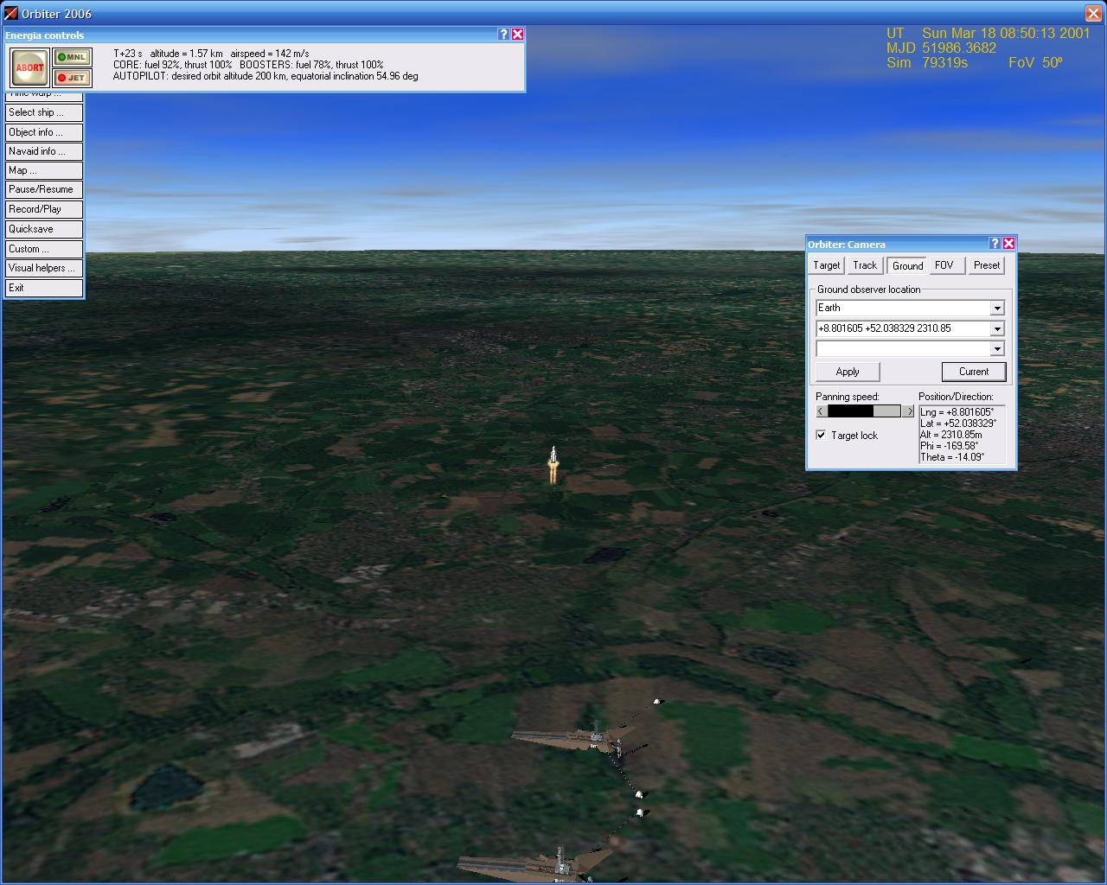Open the Map window
Screen dimensions: 1107x885
pyautogui.click(x=44, y=170)
